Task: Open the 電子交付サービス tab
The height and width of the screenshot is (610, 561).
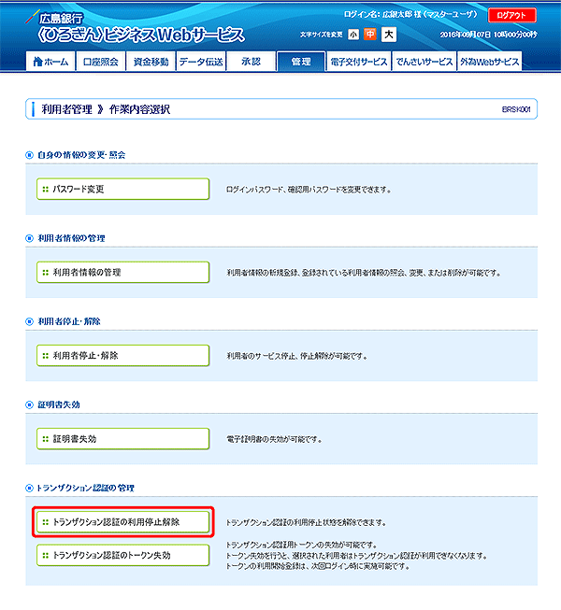Action: point(358,62)
